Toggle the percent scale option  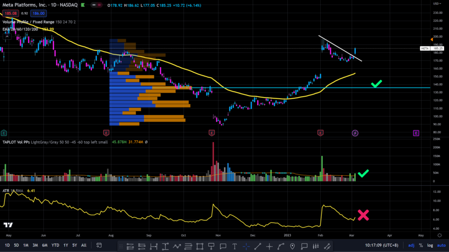[x=421, y=245]
